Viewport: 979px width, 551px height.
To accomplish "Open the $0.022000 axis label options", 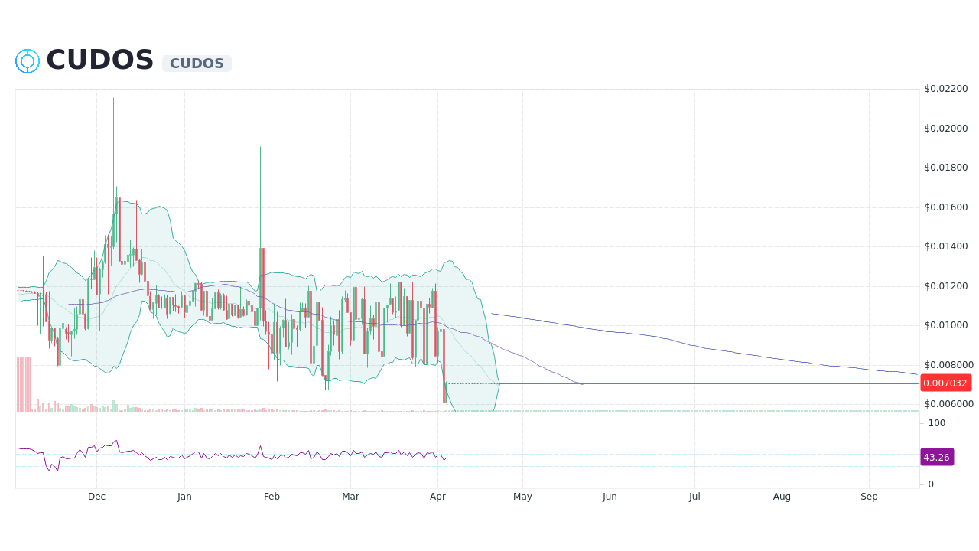I will pos(946,88).
